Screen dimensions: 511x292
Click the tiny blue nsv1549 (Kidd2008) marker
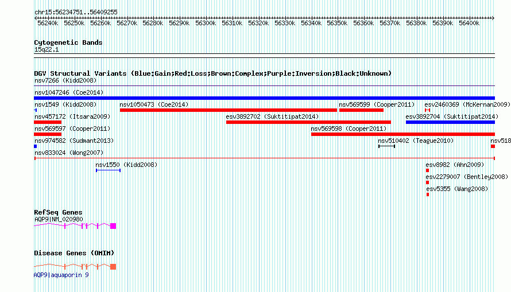click(35, 110)
